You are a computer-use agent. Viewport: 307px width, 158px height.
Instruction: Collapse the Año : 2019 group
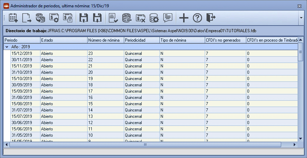[7, 47]
